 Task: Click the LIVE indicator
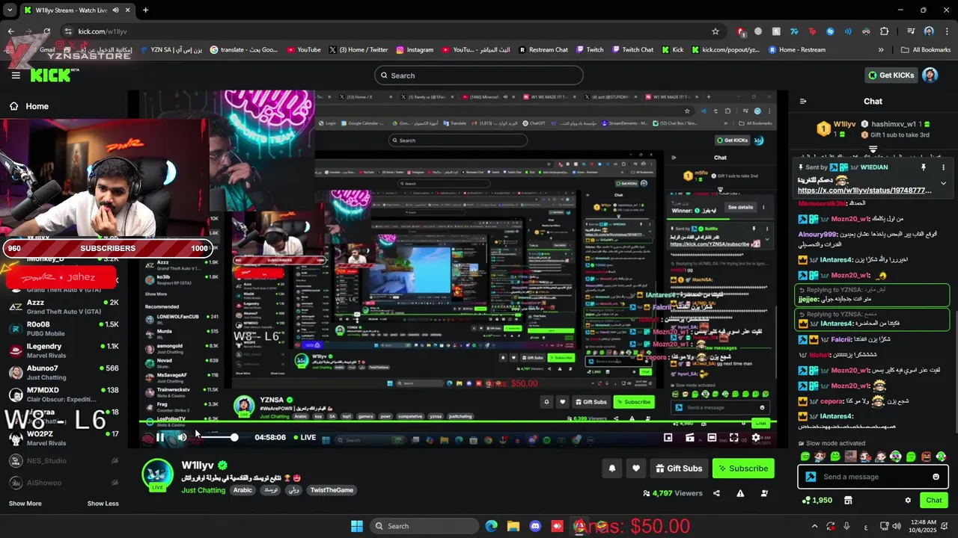(x=305, y=437)
